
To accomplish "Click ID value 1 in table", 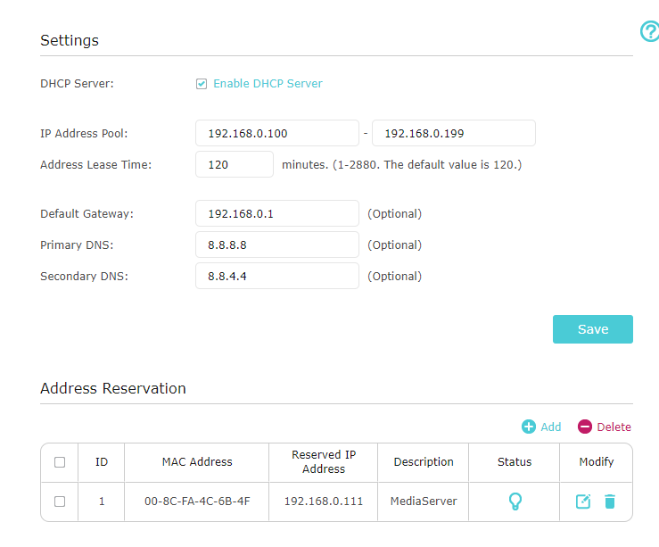I will point(102,501).
